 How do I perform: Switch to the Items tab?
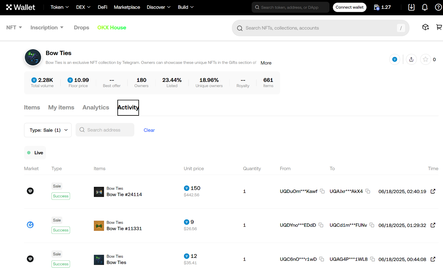[x=32, y=107]
